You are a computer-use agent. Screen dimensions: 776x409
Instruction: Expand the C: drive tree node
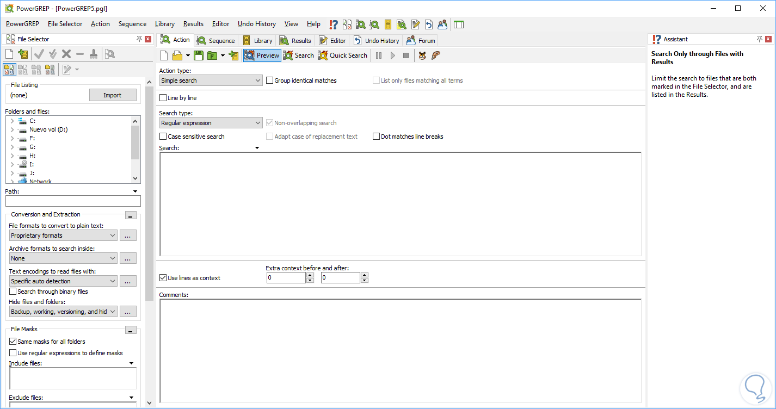tap(12, 121)
